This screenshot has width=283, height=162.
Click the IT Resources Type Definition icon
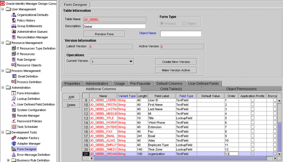[14, 48]
